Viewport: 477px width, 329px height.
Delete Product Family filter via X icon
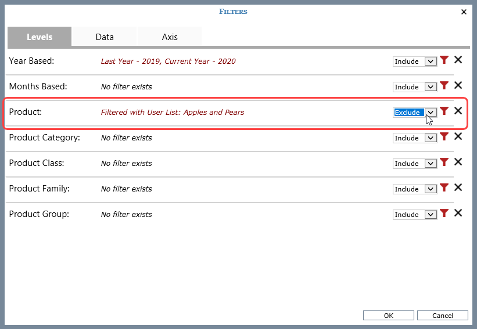458,188
